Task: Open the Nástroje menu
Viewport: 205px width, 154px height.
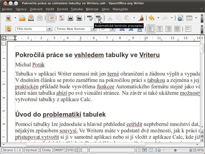Action: tap(92, 9)
